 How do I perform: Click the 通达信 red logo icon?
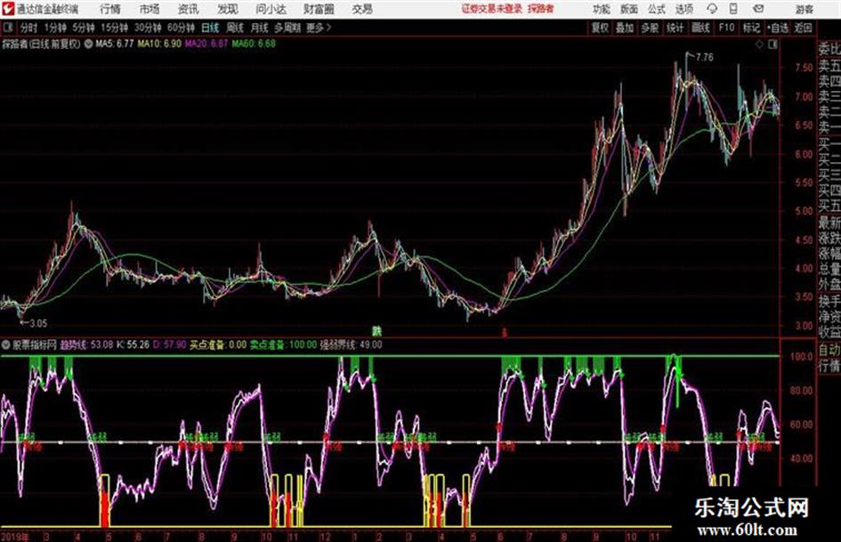point(7,9)
